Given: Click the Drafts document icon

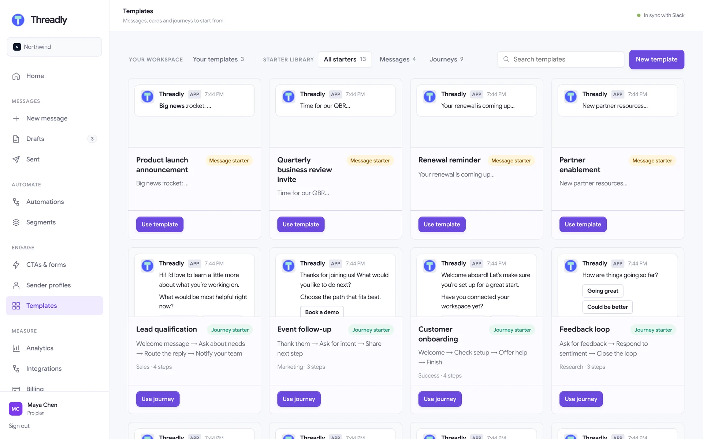Looking at the screenshot, I should pos(16,139).
